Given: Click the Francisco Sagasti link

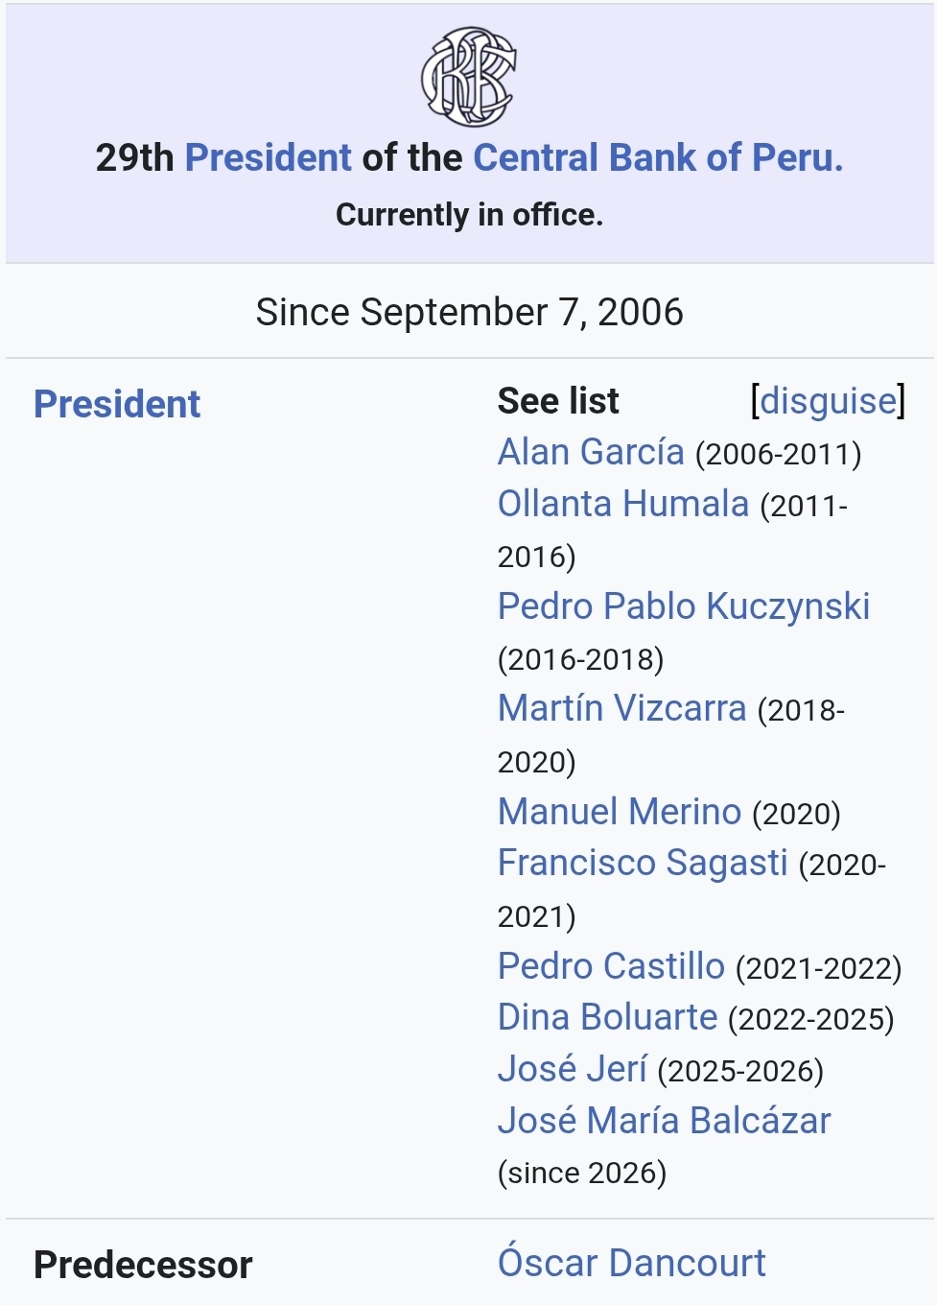Looking at the screenshot, I should (642, 863).
